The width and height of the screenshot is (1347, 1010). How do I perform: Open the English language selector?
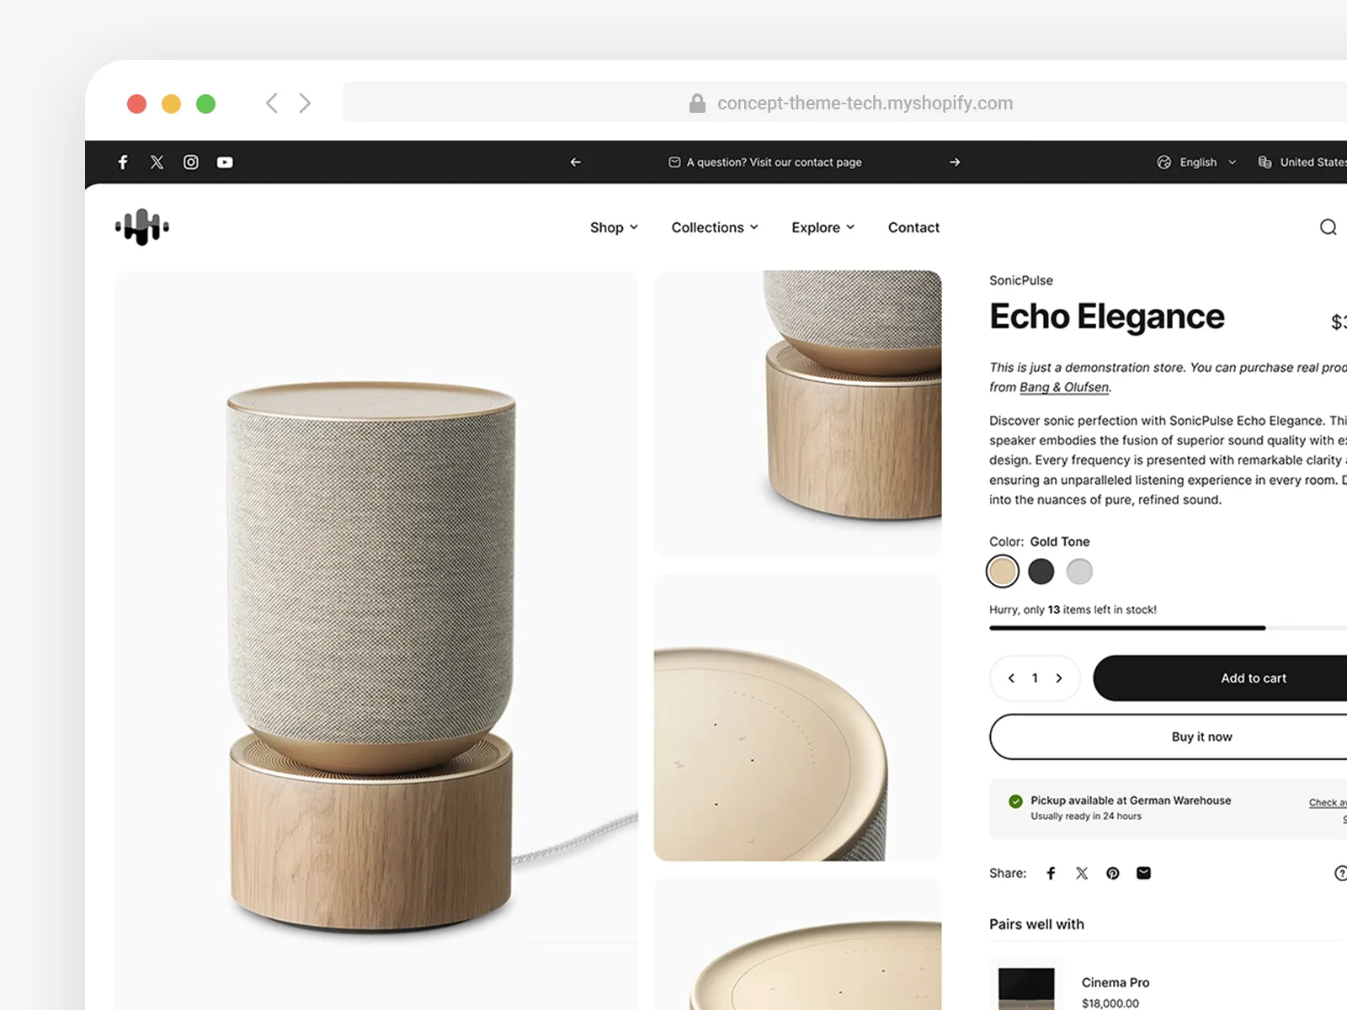pos(1197,162)
